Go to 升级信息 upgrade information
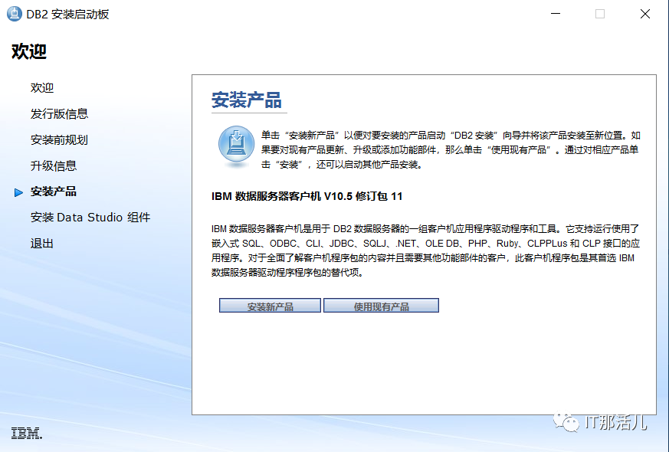669x452 pixels. tap(54, 166)
